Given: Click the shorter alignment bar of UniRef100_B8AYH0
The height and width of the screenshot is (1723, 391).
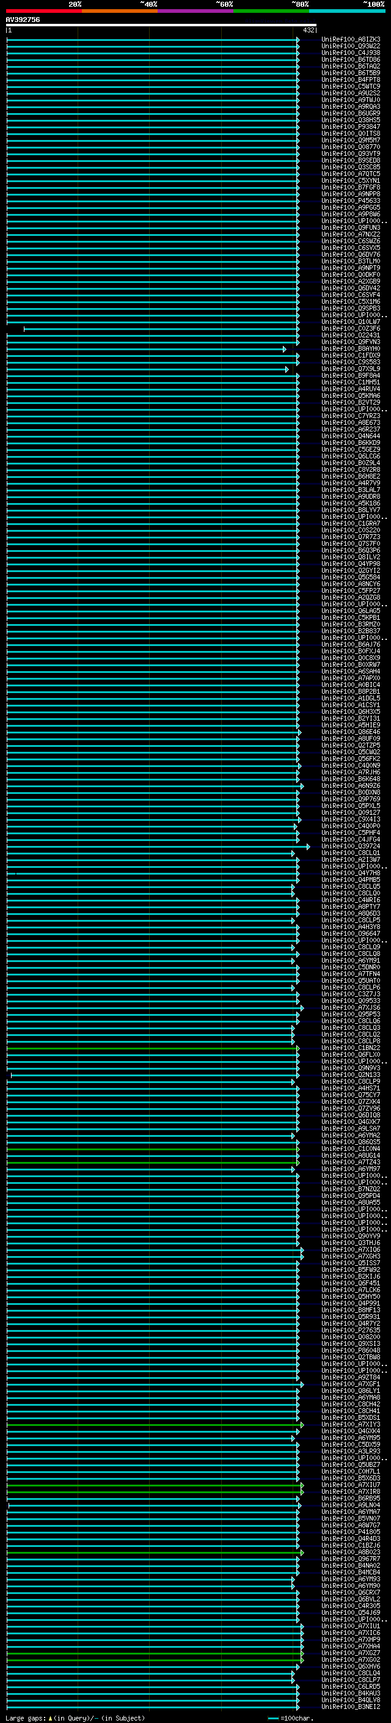Looking at the screenshot, I should 147,349.
